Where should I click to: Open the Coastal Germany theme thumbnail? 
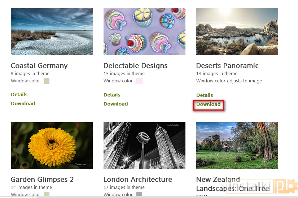tap(52, 32)
